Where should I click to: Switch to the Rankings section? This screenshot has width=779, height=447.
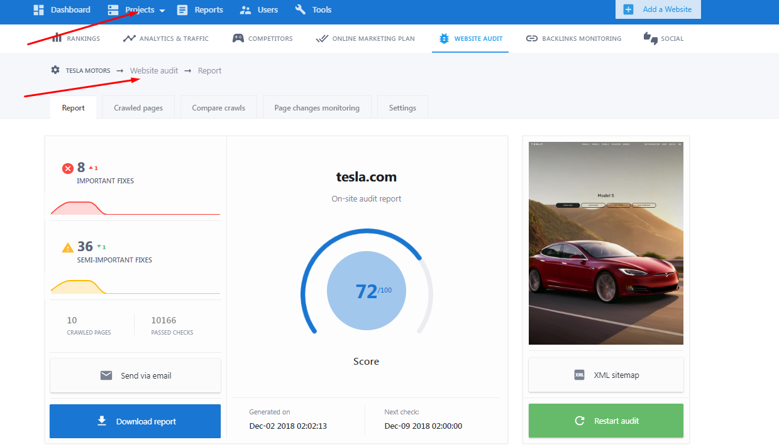(x=76, y=38)
